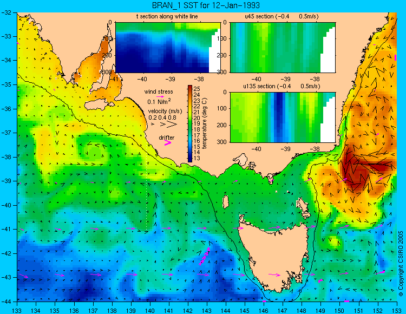
Task: Click the -32 latitude axis label
Action: [6, 12]
